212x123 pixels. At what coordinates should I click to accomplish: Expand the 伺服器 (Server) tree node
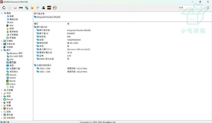point(2,47)
